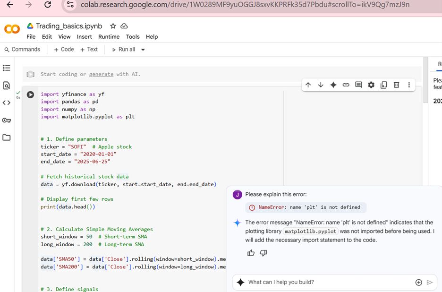The image size is (442, 292).
Task: Open the Edit menu
Action: (x=47, y=37)
